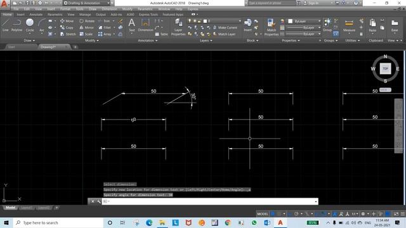The image size is (406, 228).
Task: Click Sign In link
Action: pos(313,3)
